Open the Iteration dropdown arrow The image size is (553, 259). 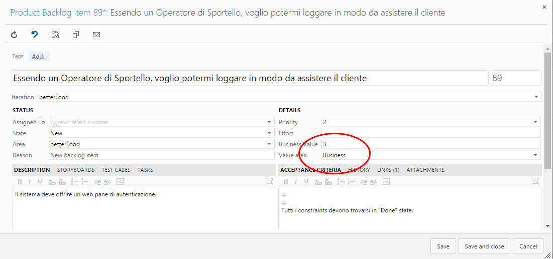(536, 97)
